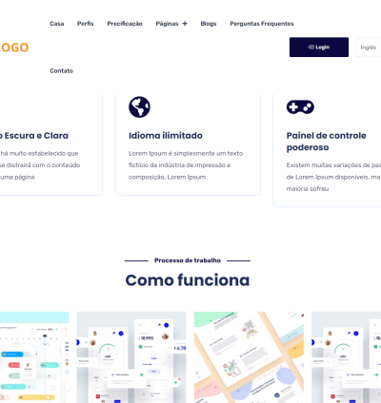Click the Login button
Viewport: 381px width, 403px height.
pyautogui.click(x=319, y=48)
